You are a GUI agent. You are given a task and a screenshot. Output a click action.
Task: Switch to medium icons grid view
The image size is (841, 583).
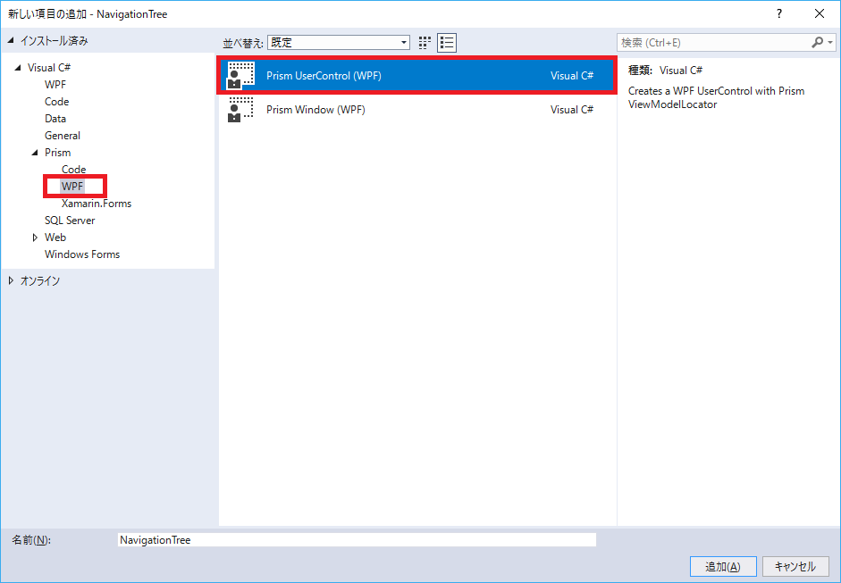point(425,42)
